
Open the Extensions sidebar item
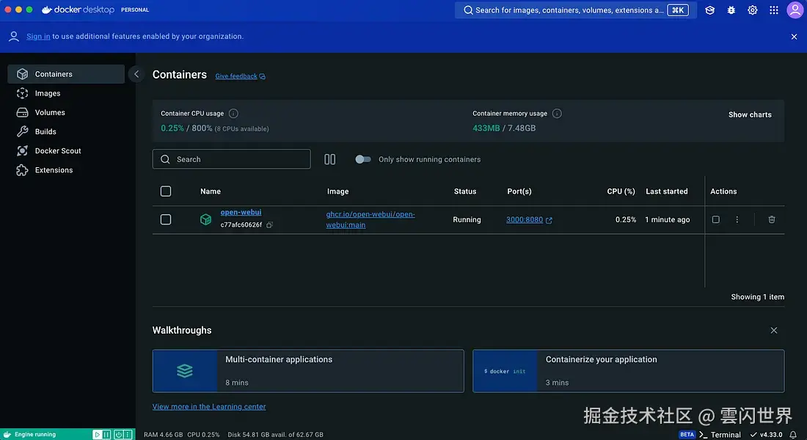[x=66, y=170]
